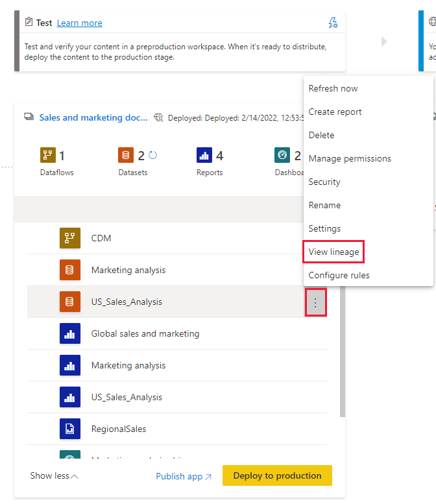
Task: Select the RegionalSales item
Action: [x=177, y=429]
